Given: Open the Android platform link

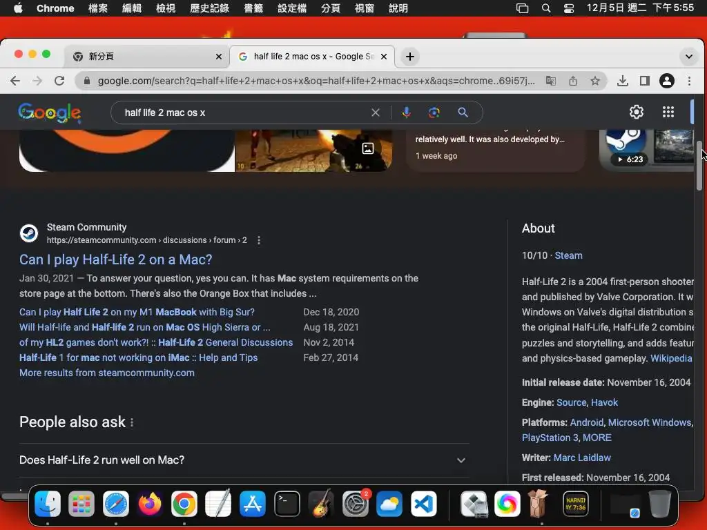Looking at the screenshot, I should (587, 422).
